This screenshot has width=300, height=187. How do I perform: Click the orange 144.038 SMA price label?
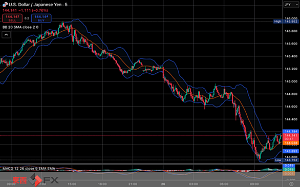pos(291,143)
